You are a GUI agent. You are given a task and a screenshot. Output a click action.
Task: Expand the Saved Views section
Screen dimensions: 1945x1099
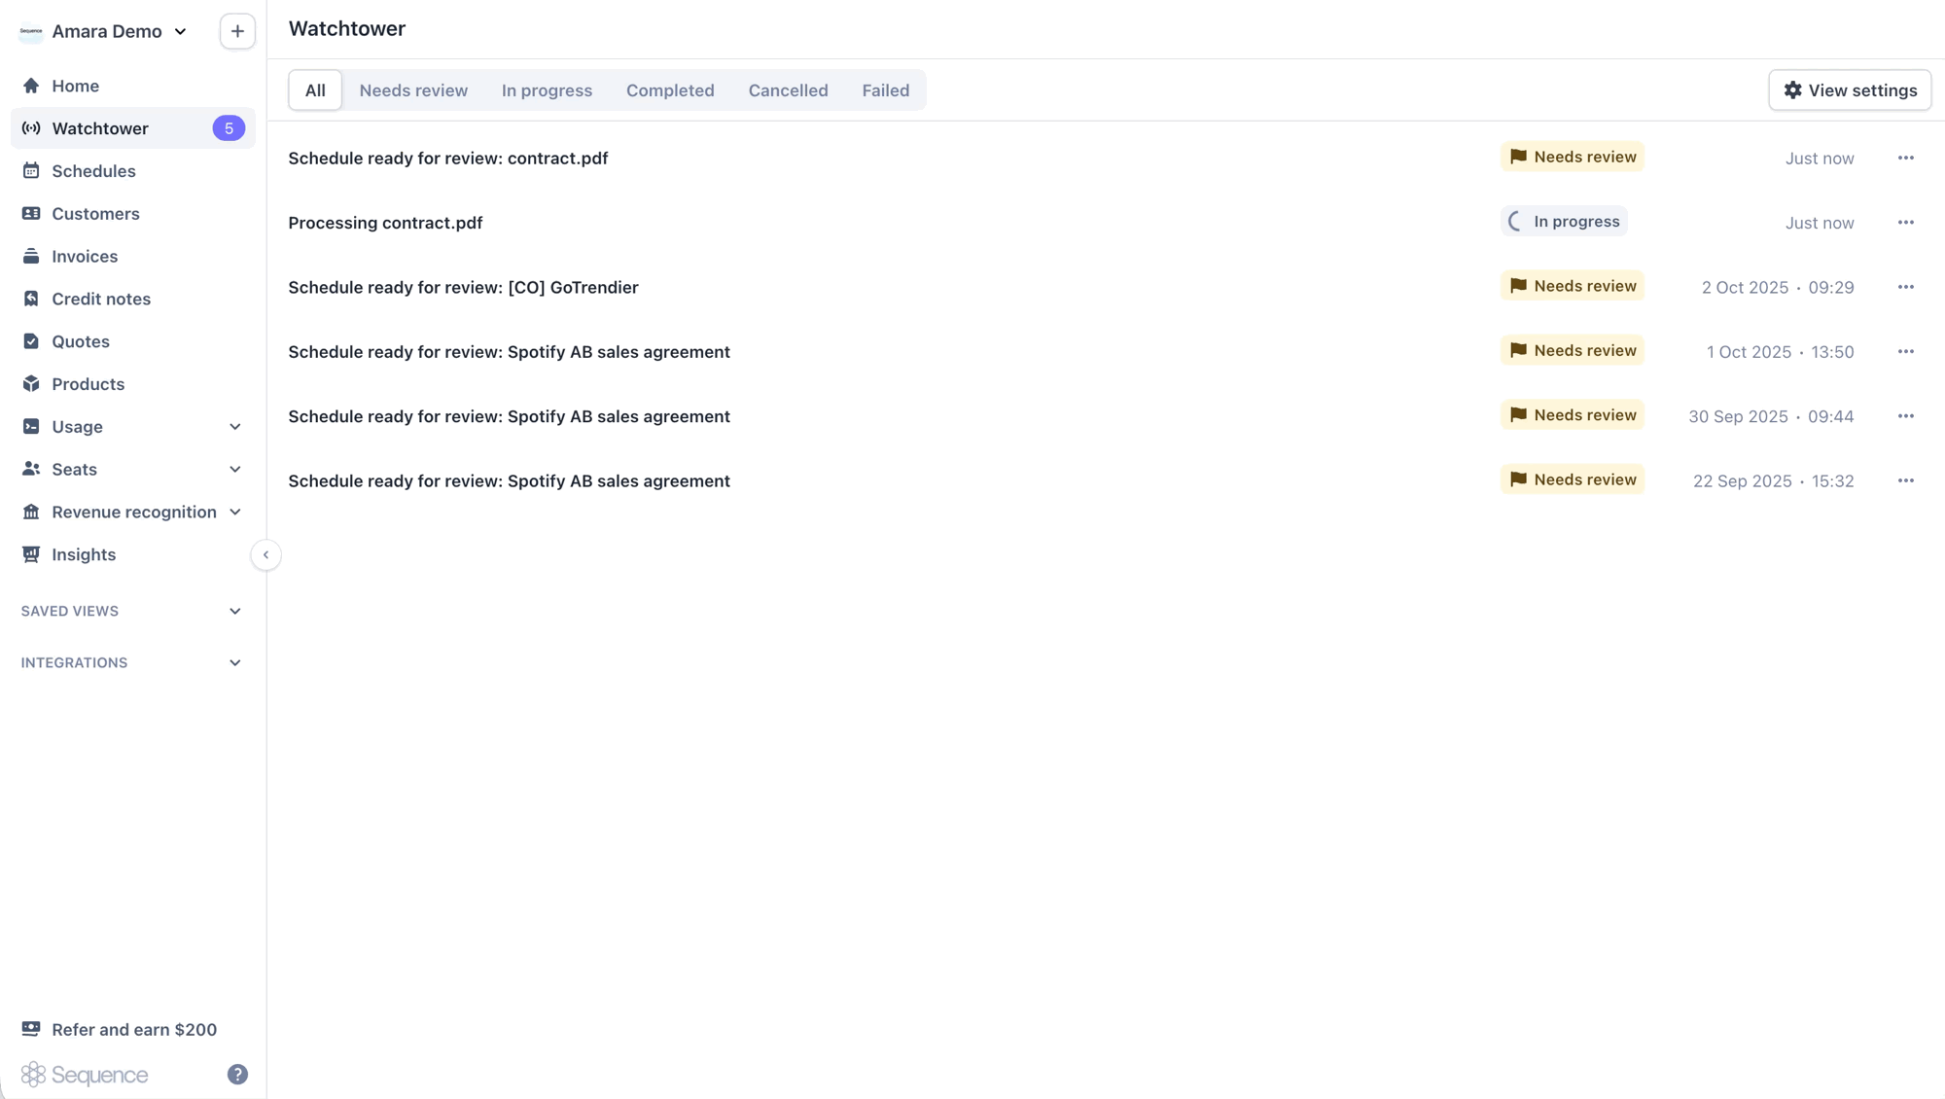tap(235, 611)
